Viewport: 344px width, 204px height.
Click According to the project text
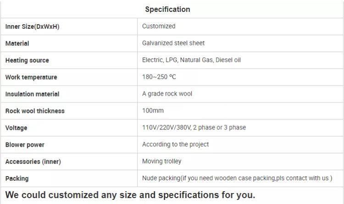(175, 145)
